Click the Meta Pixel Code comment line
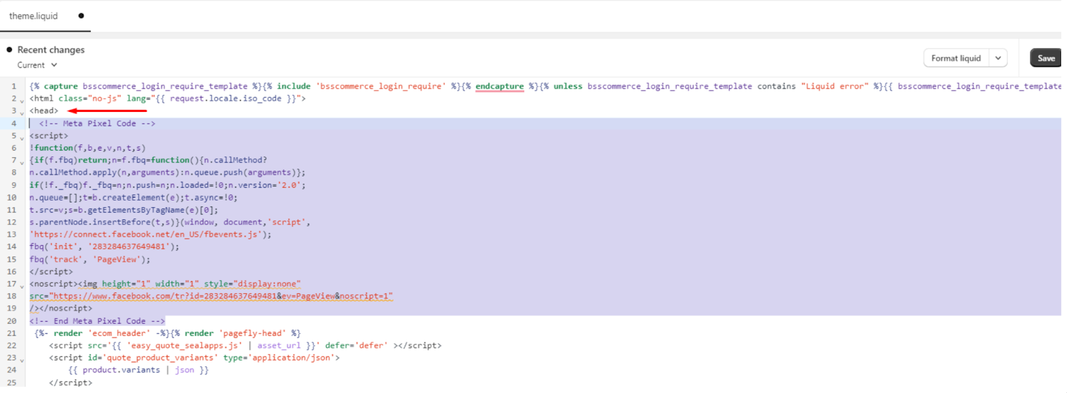Viewport: 1067px width, 393px height. tap(97, 123)
